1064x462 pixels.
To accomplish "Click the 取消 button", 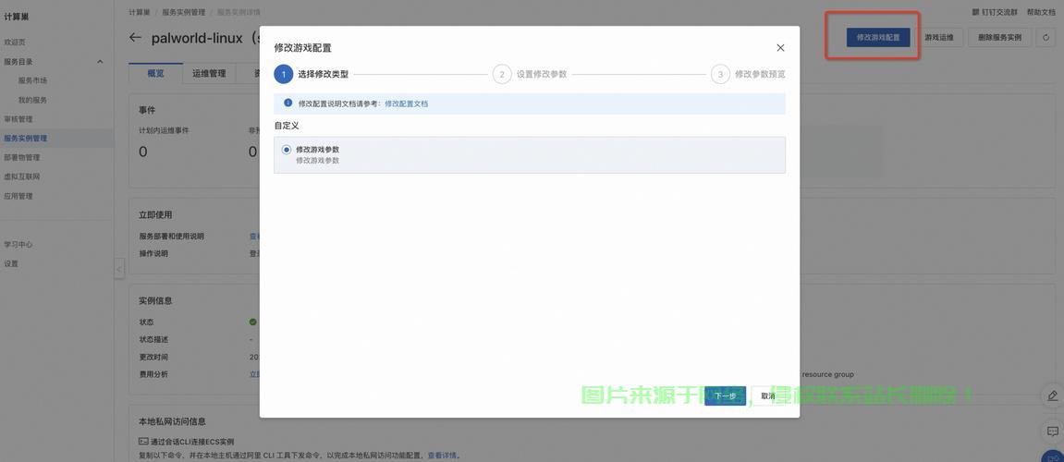I will (x=767, y=396).
